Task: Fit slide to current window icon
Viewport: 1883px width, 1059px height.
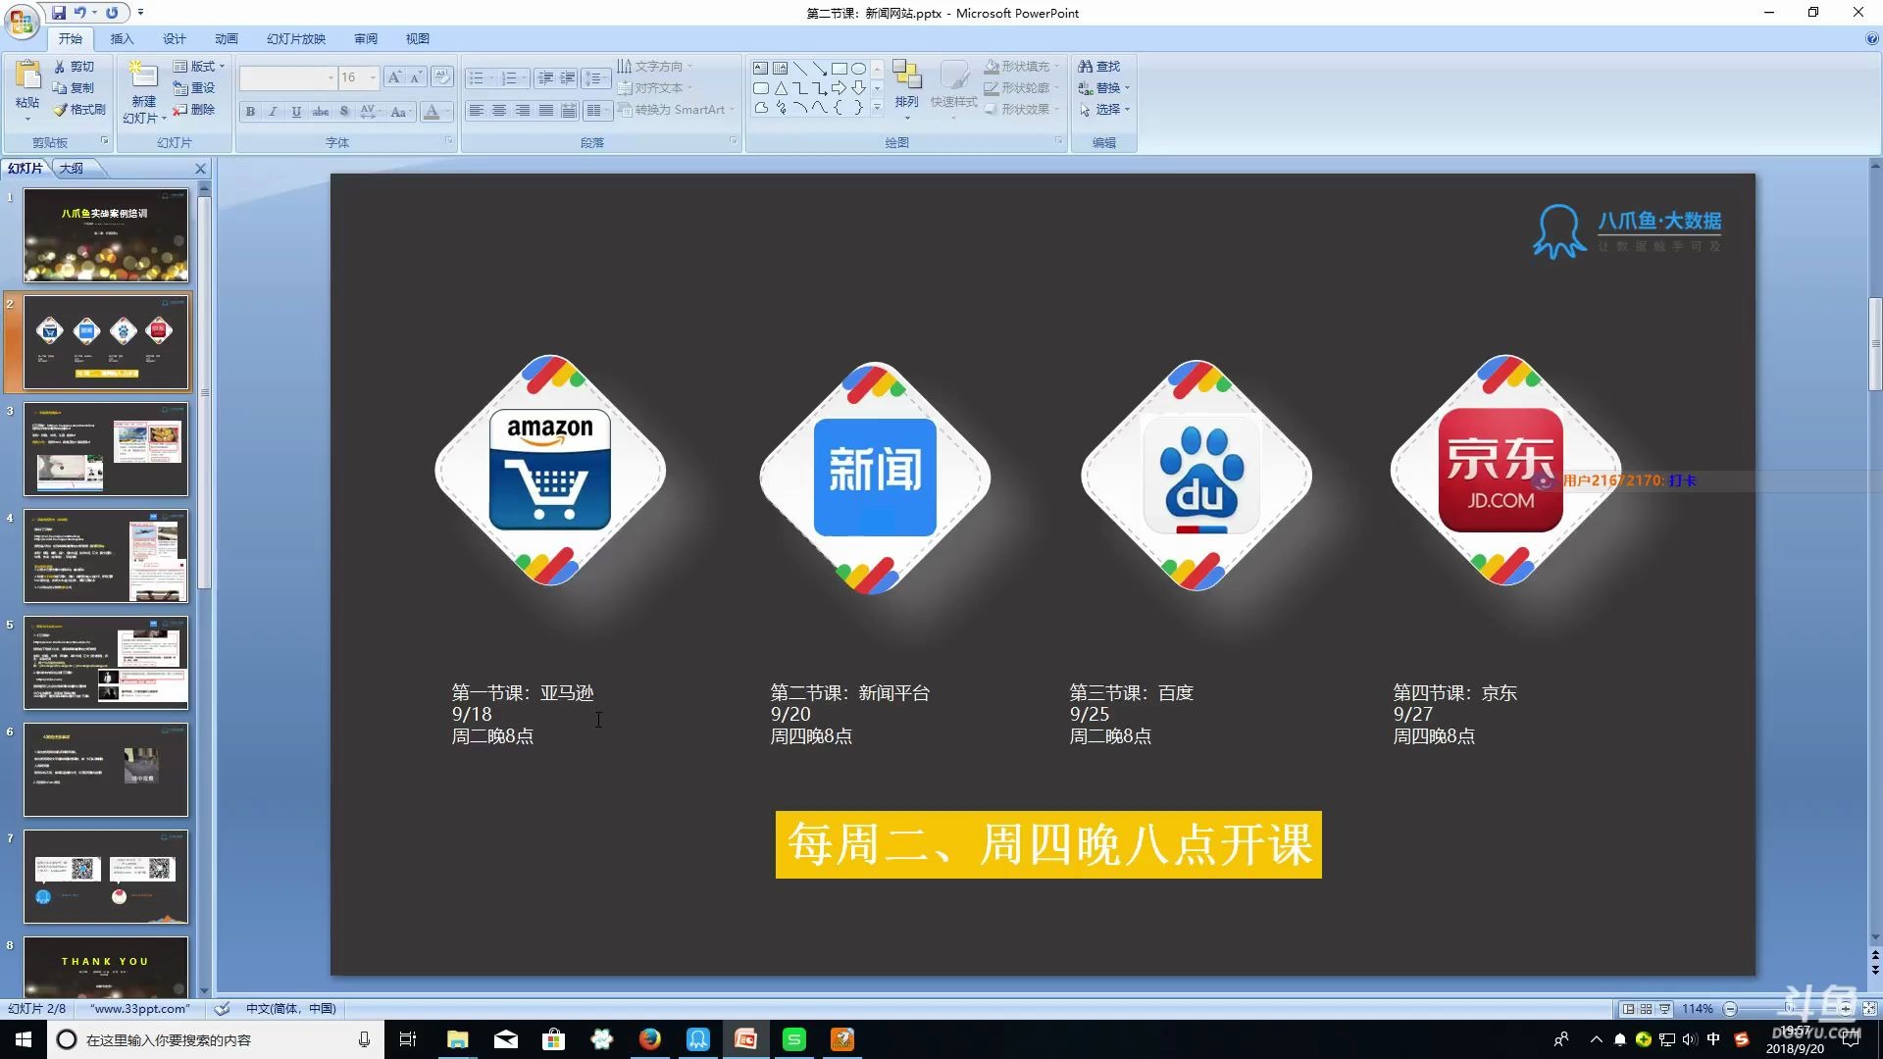Action: 1869,1009
